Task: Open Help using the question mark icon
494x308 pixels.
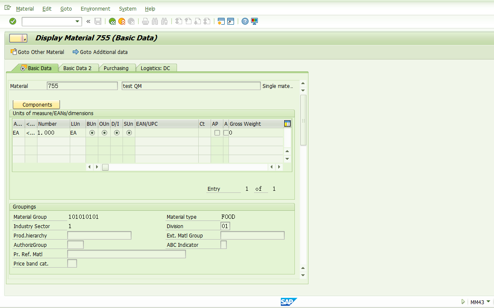Action: (245, 21)
